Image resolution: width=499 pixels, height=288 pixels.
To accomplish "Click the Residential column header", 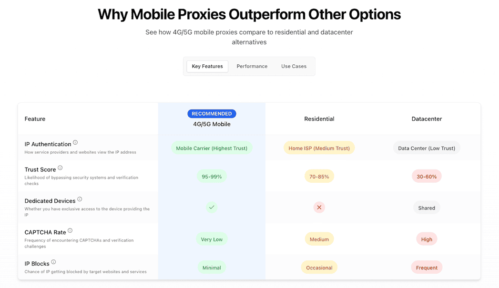I will tap(319, 119).
